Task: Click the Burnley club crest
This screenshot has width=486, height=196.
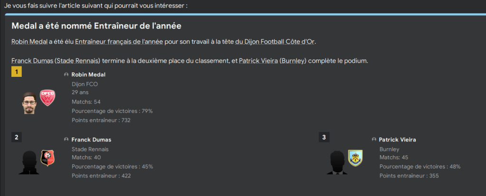Action: click(355, 158)
